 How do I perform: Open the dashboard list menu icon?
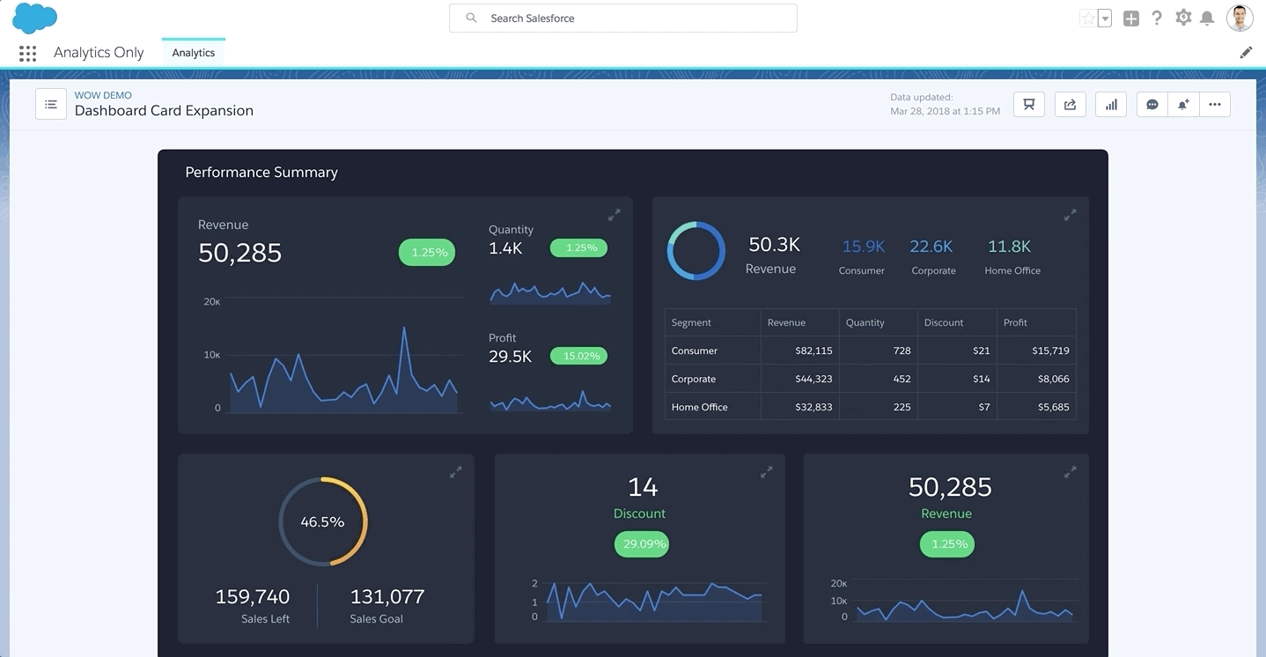(51, 105)
